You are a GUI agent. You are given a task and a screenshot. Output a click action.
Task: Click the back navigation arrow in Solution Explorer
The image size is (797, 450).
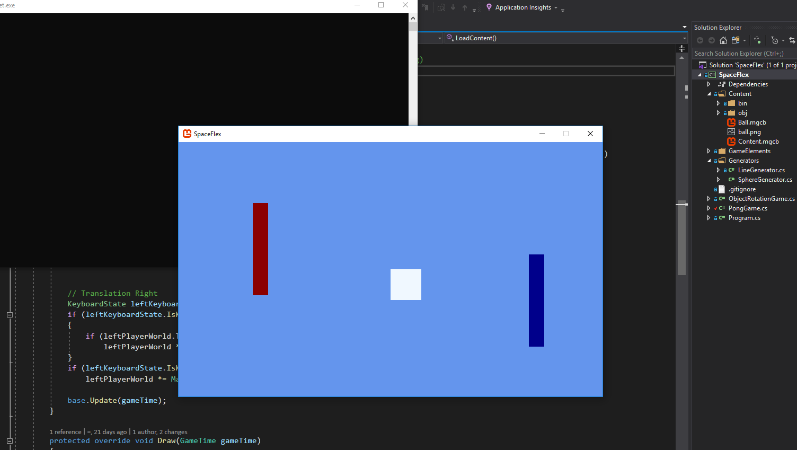(x=700, y=40)
